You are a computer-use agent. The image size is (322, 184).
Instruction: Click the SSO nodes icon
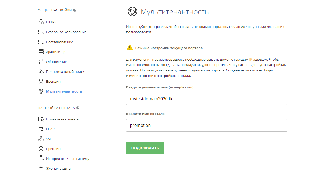coord(41,139)
